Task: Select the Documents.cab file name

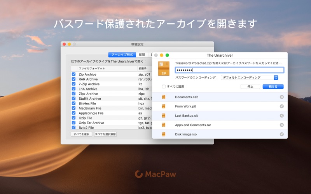Action: [187, 97]
